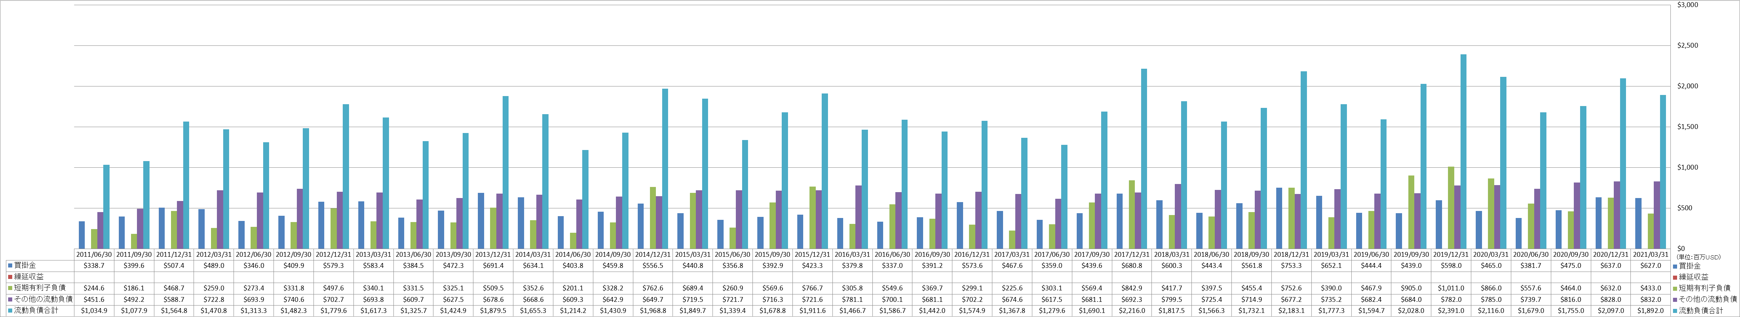Click the $338.7 cell
This screenshot has height=317, width=1740.
point(94,266)
